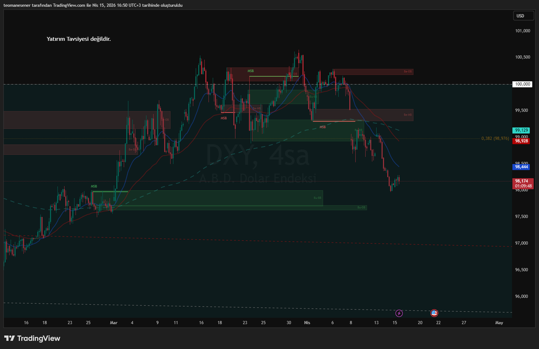Click the 98,174 last price countdown label
Viewport: 539px width, 349px height.
coord(523,183)
